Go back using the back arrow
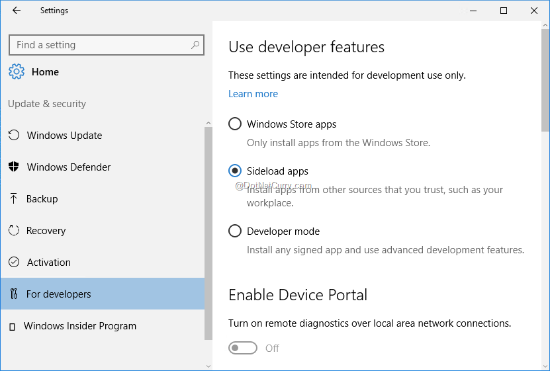The height and width of the screenshot is (371, 550). pyautogui.click(x=17, y=11)
